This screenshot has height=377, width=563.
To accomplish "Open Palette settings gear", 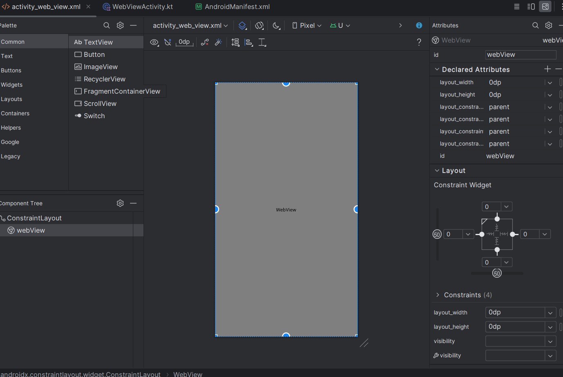I will click(x=120, y=25).
